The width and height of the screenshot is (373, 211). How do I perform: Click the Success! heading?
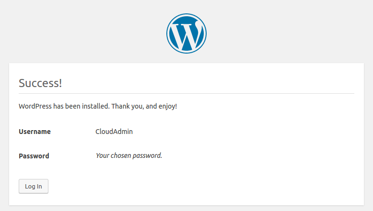click(40, 83)
